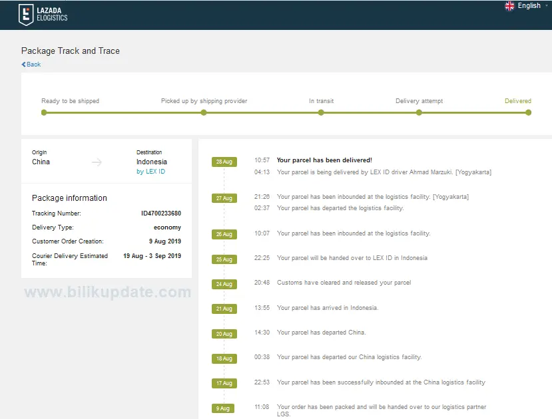The image size is (552, 419).
Task: Click the Delivered progress endpoint dot
Action: coord(528,112)
